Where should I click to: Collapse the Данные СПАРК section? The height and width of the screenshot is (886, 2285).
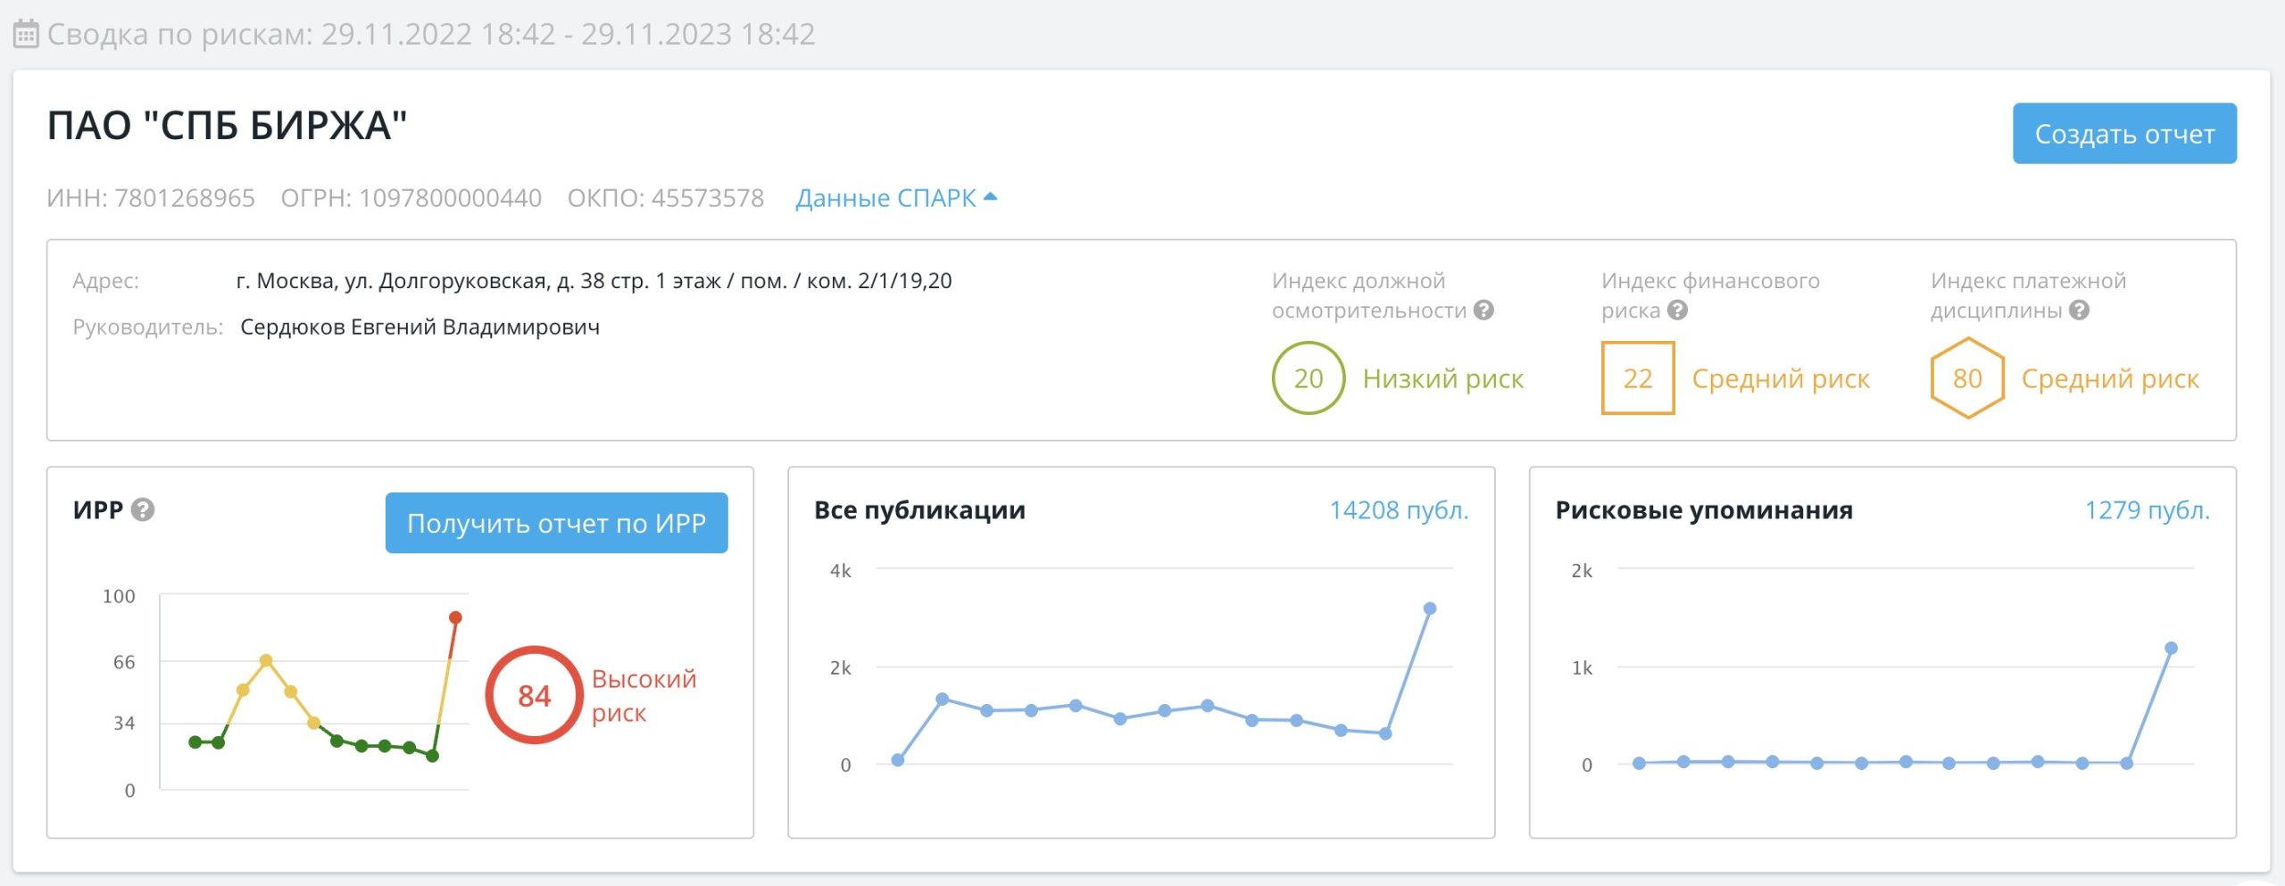pos(896,197)
